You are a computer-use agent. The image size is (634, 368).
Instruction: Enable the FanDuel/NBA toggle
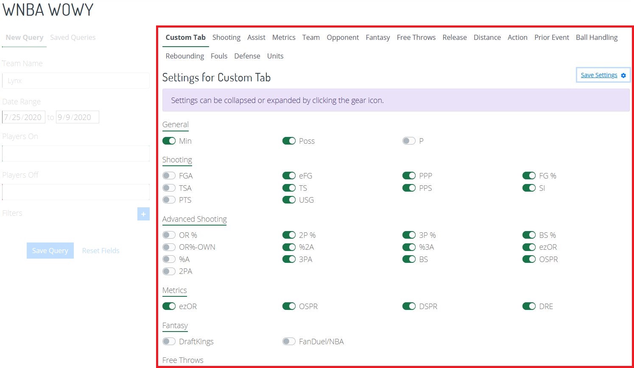(289, 341)
